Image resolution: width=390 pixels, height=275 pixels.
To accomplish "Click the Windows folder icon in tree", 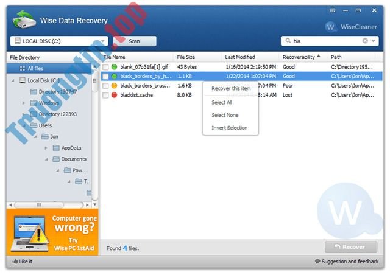I will point(34,103).
